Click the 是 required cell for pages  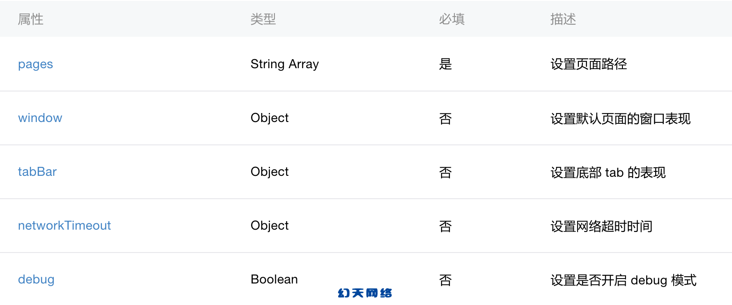[x=445, y=64]
